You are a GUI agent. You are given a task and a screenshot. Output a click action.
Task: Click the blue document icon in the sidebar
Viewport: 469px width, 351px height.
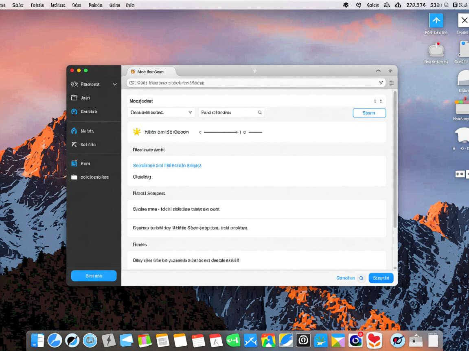[74, 163]
